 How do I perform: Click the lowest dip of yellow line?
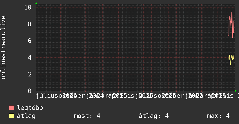[x=230, y=64]
